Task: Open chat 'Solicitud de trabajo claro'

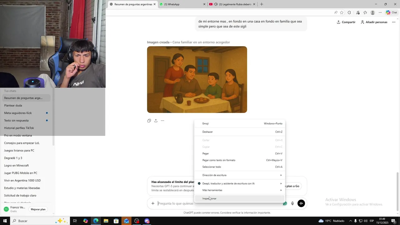Action: pos(26,196)
